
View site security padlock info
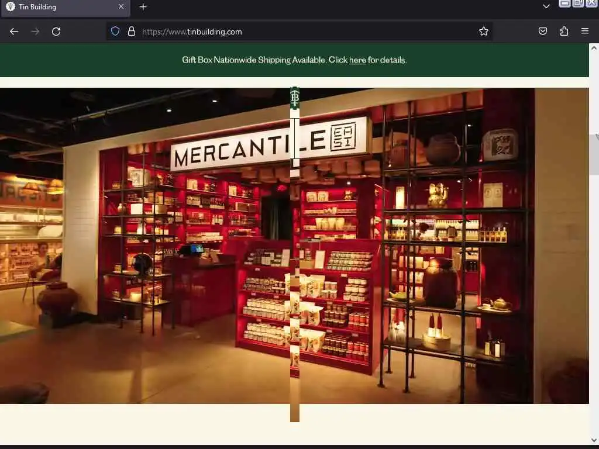coord(132,32)
